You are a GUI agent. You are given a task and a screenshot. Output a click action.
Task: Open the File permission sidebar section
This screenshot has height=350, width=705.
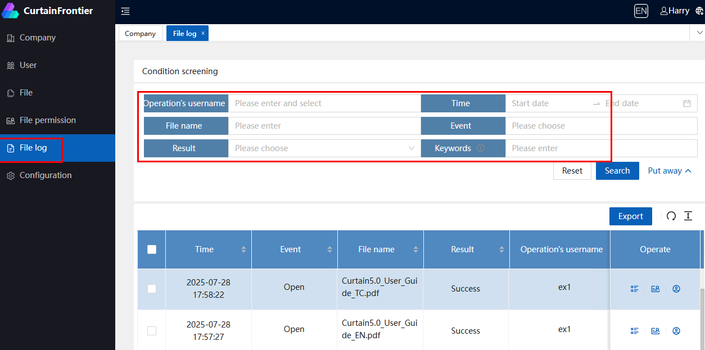pyautogui.click(x=57, y=120)
